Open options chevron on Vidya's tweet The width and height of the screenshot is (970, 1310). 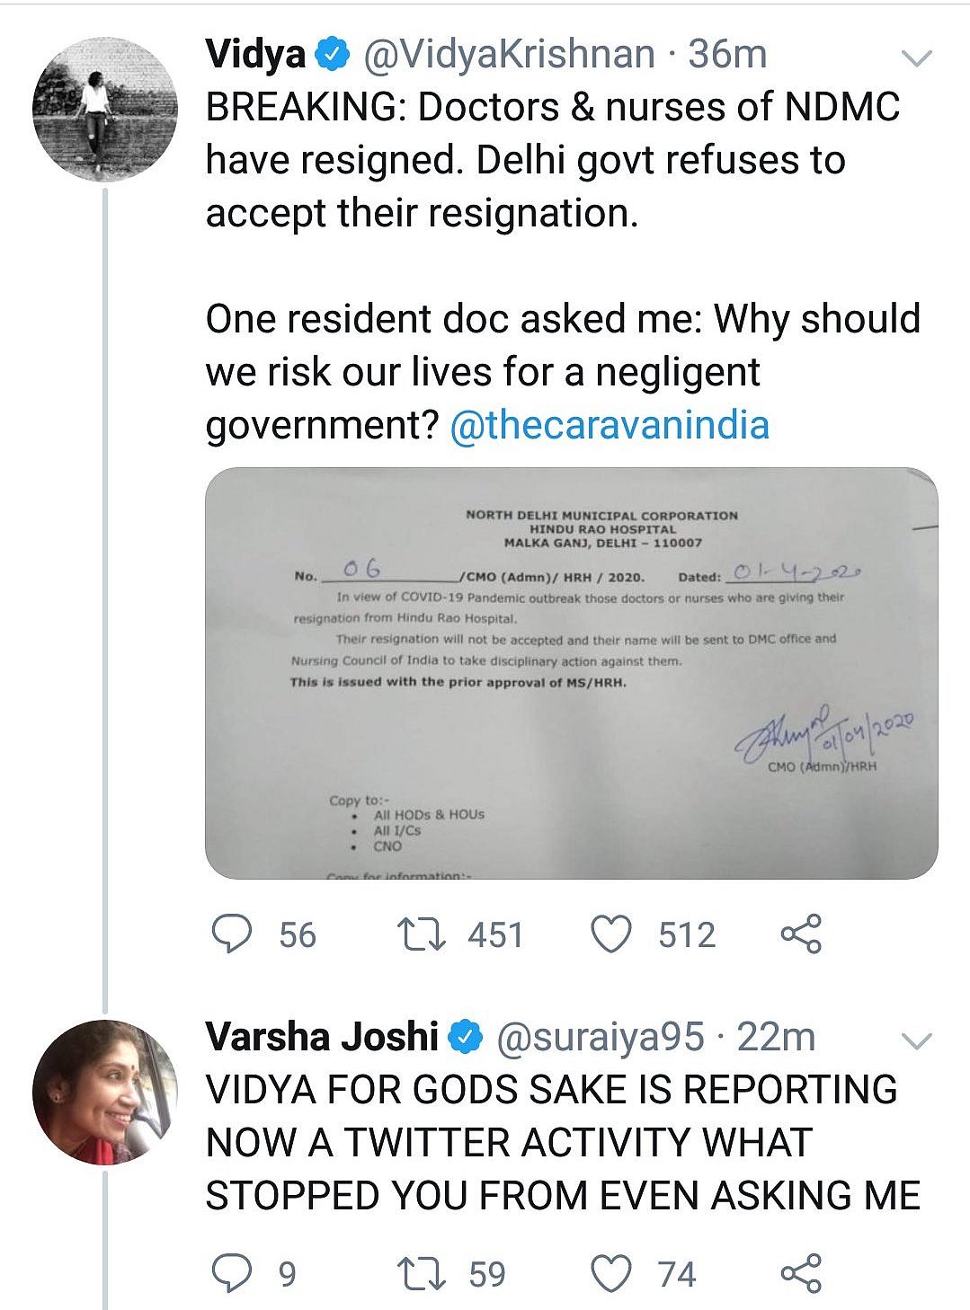[916, 59]
